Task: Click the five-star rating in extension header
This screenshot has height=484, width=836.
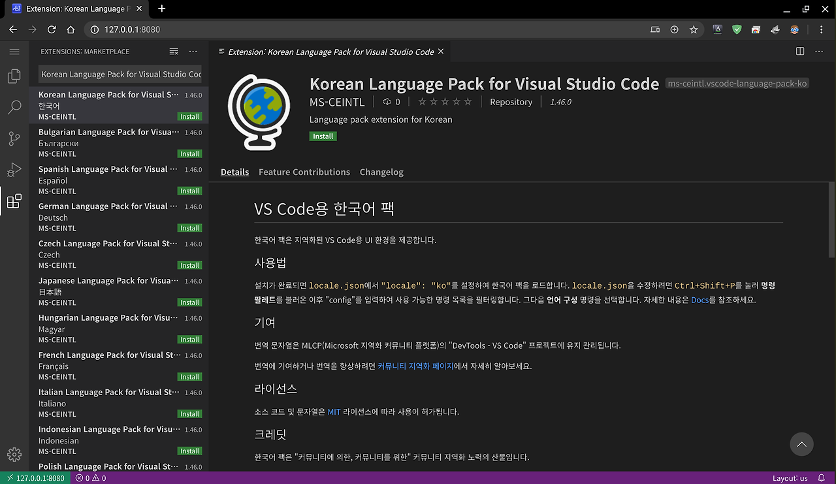Action: coord(445,102)
